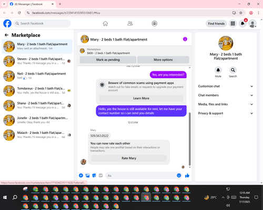Click Learn More about scams

point(141,98)
